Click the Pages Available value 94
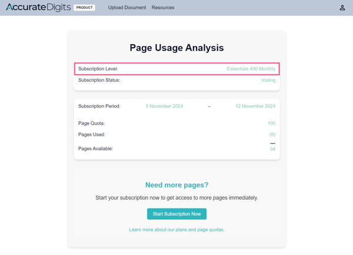 (x=272, y=149)
